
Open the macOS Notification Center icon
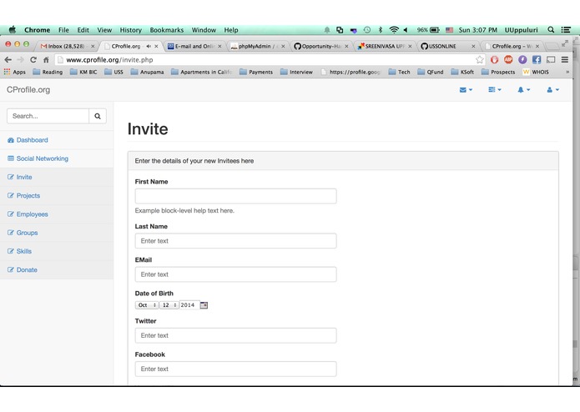click(566, 29)
